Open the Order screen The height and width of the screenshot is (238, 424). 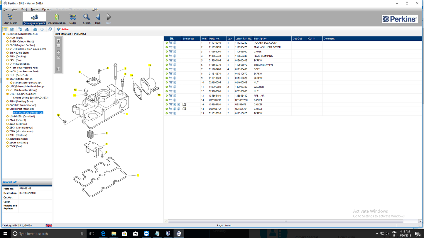point(72,18)
